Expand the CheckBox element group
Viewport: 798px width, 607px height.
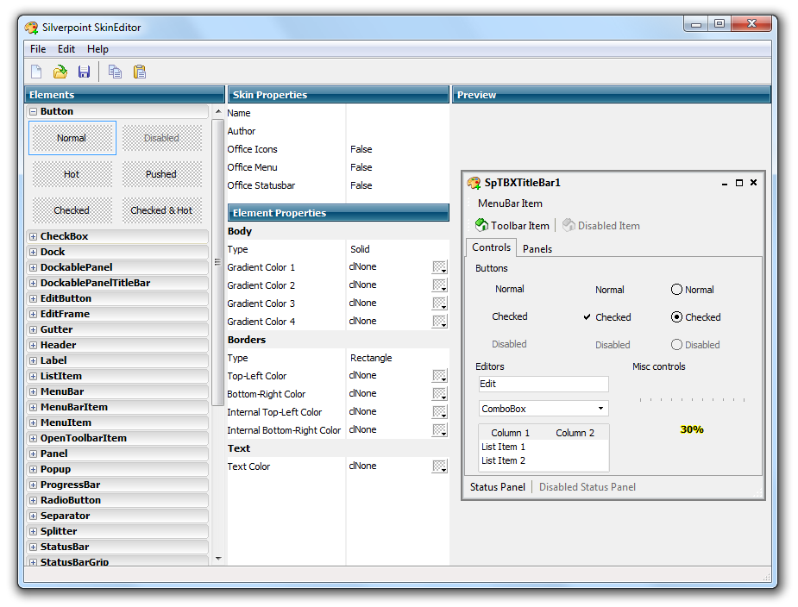pos(33,236)
